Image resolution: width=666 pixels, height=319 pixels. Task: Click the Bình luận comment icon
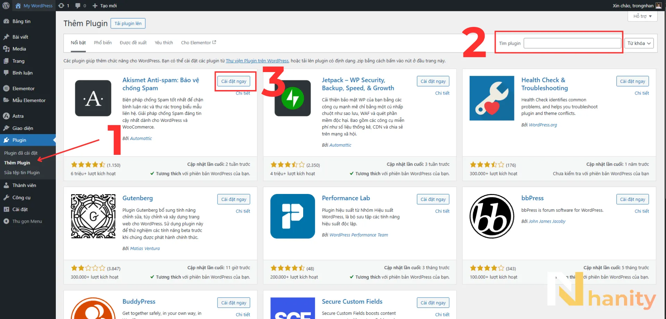(6, 73)
